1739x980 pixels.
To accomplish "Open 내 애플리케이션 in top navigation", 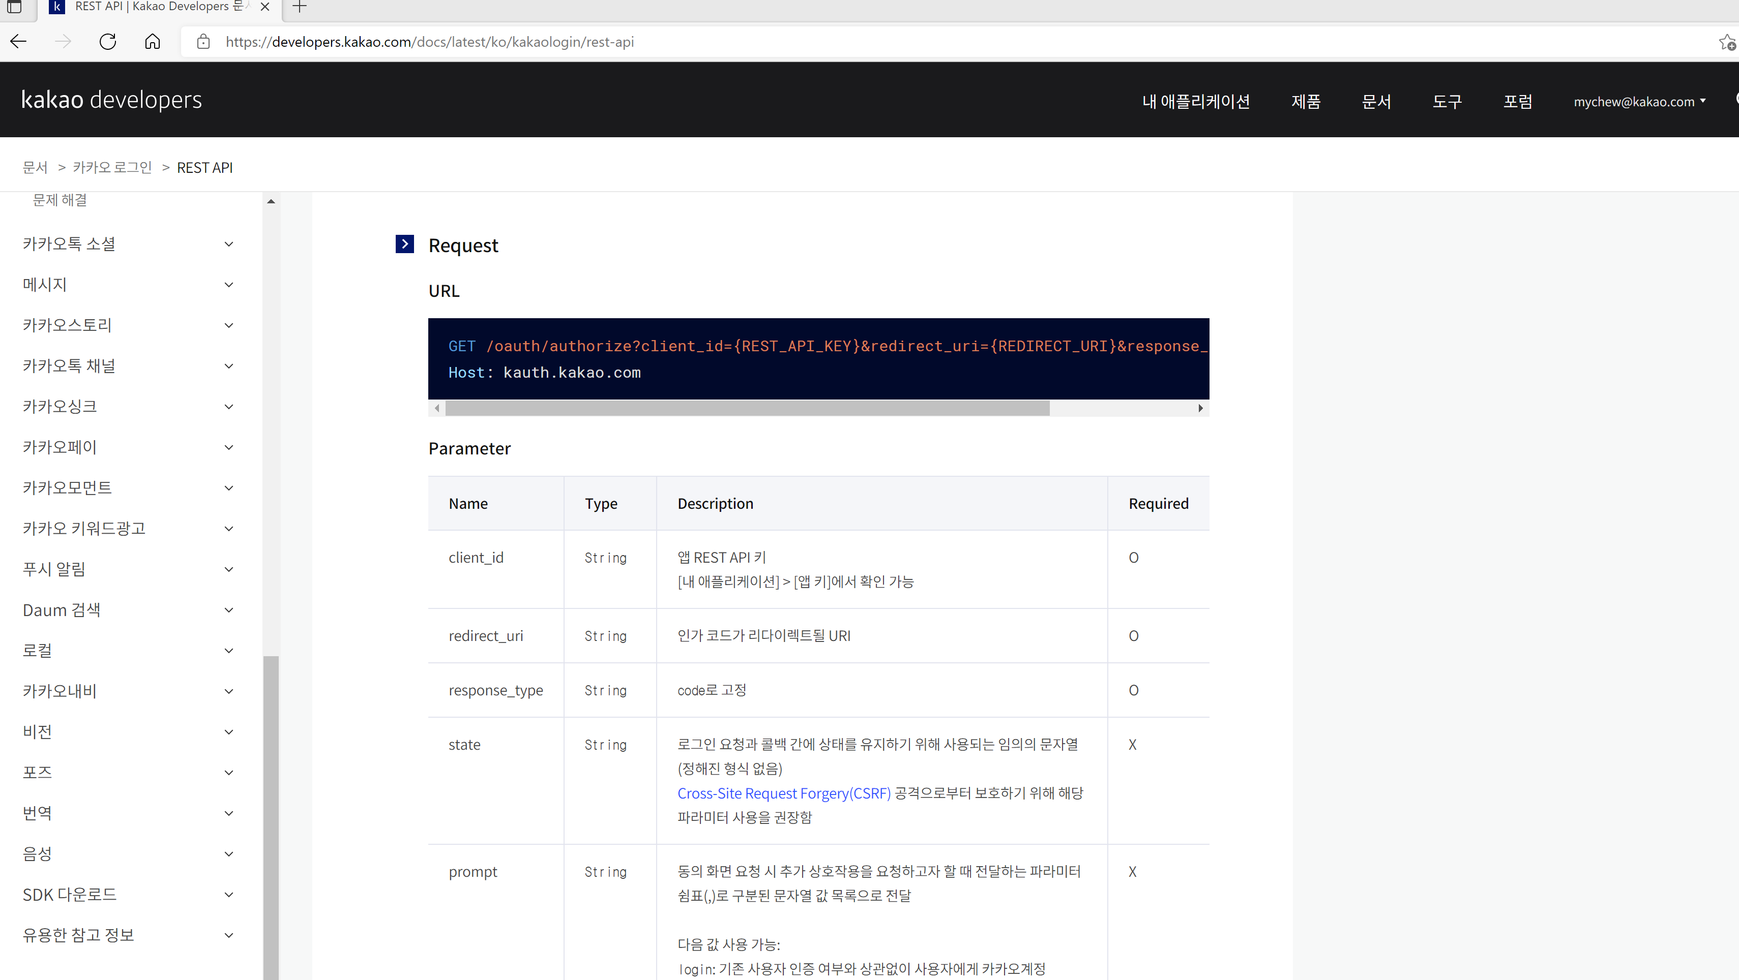I will (1196, 102).
